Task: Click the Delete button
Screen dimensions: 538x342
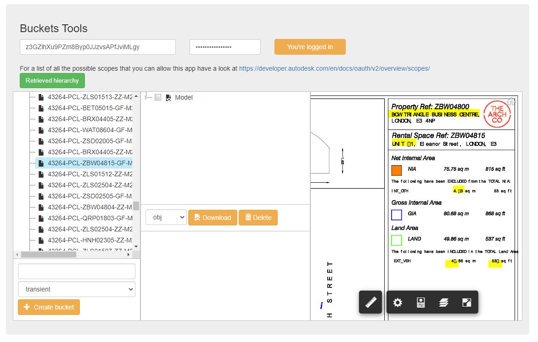Action: 258,218
